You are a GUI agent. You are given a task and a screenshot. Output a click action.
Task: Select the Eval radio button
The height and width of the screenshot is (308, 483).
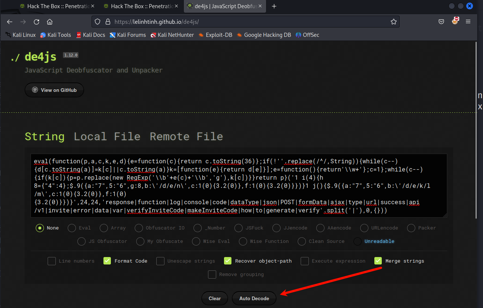tap(72, 228)
